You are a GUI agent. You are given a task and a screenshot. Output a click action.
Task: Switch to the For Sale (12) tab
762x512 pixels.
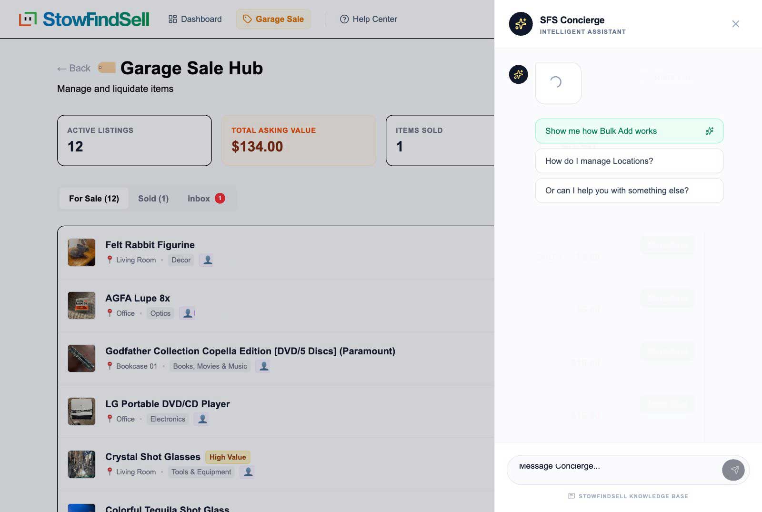(x=94, y=199)
